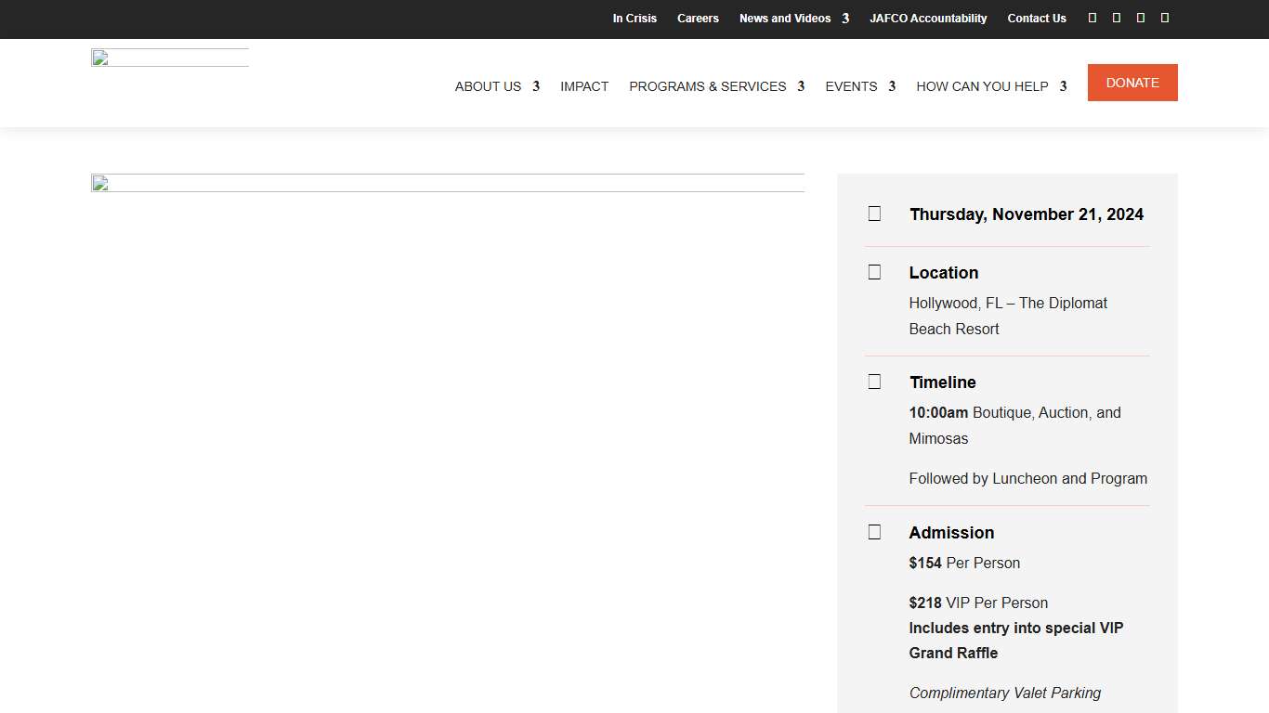Click the last social icon in top bar
Screen dimensions: 1269x713
[x=1165, y=18]
